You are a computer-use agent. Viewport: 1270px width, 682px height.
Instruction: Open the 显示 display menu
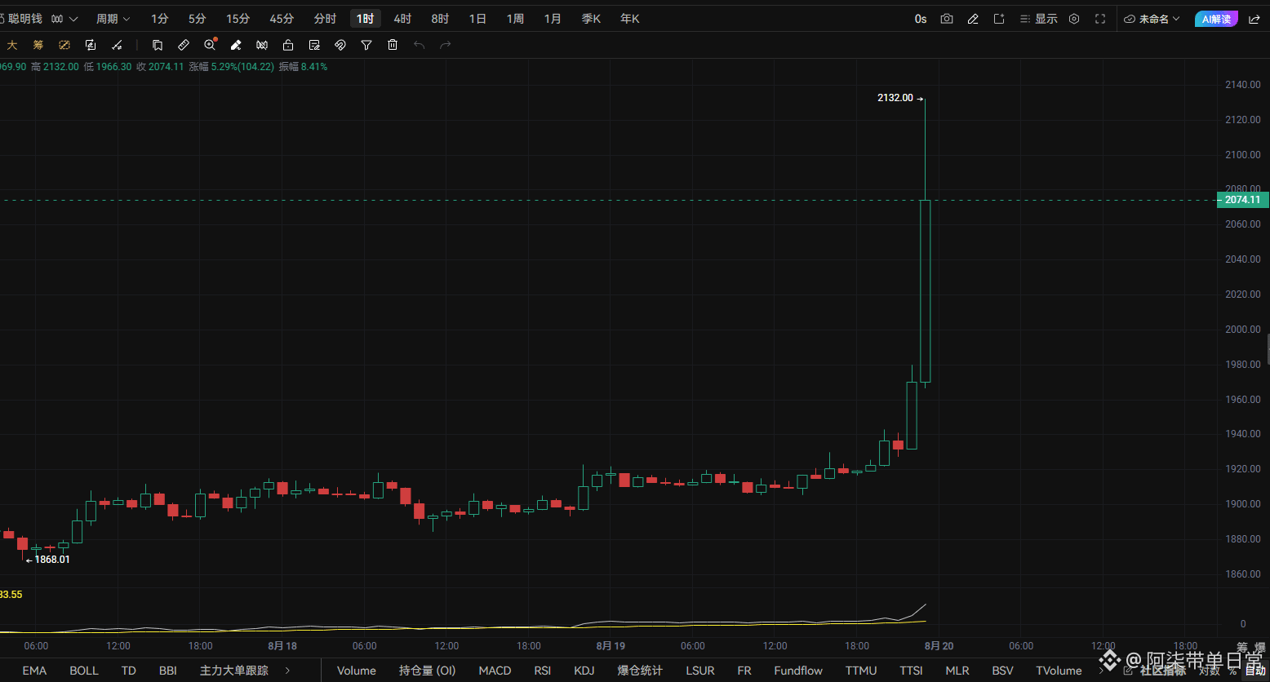(x=1038, y=19)
